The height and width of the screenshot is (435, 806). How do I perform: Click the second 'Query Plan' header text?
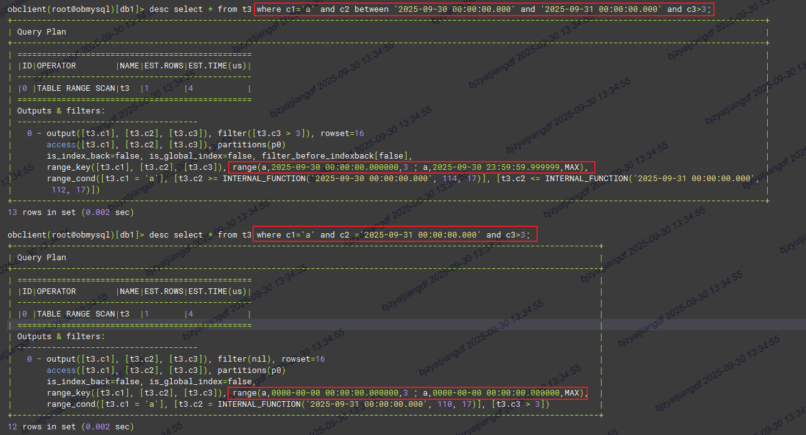tap(41, 258)
